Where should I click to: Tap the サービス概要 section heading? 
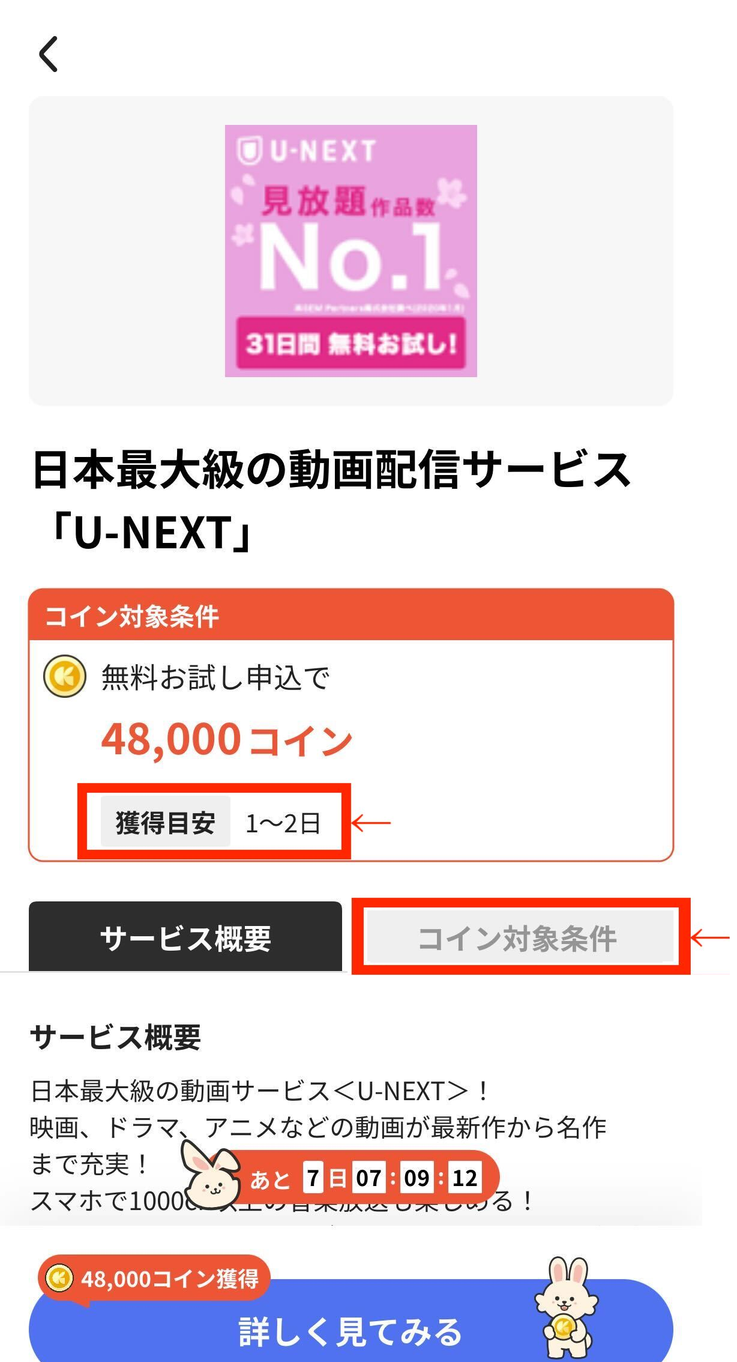tap(115, 1037)
